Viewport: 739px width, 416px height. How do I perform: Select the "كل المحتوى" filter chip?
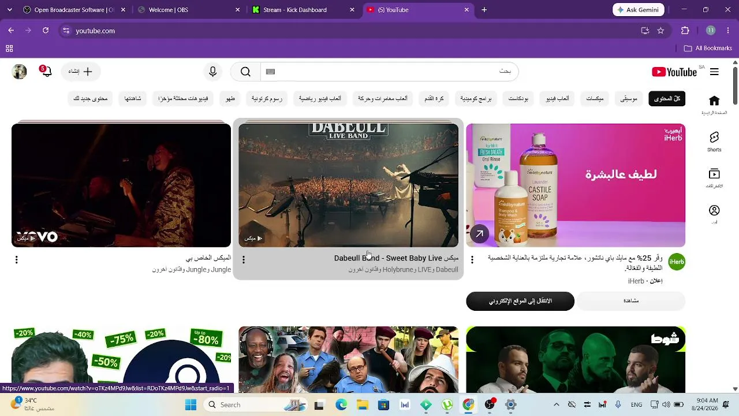click(x=667, y=99)
